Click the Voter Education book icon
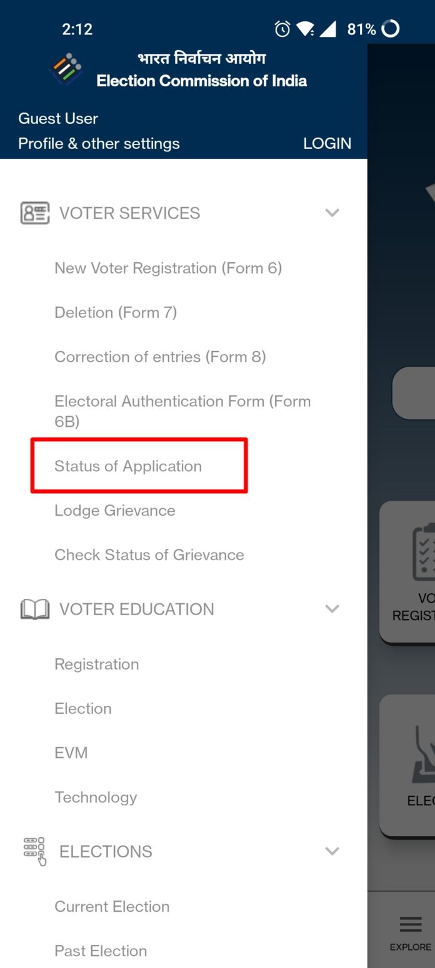 click(34, 608)
